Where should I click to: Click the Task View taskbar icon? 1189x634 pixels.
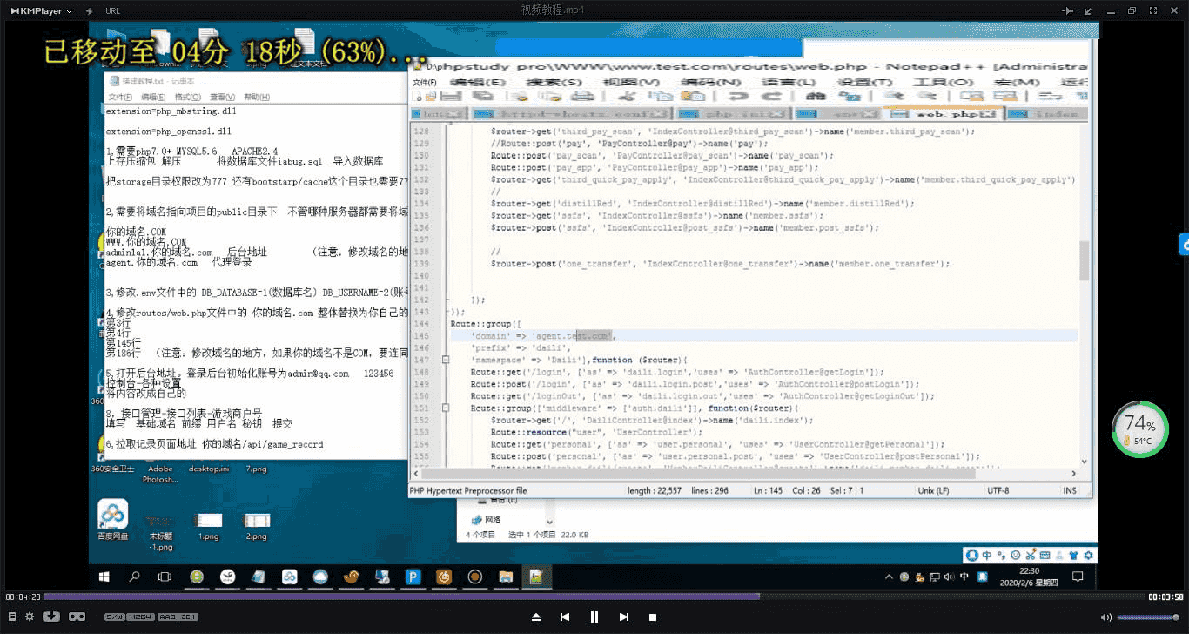click(x=165, y=577)
